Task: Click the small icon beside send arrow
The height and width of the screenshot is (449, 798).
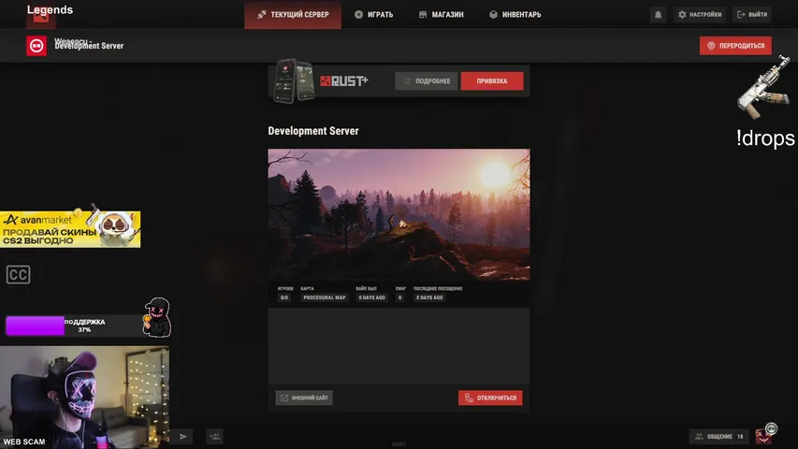Action: pos(214,436)
